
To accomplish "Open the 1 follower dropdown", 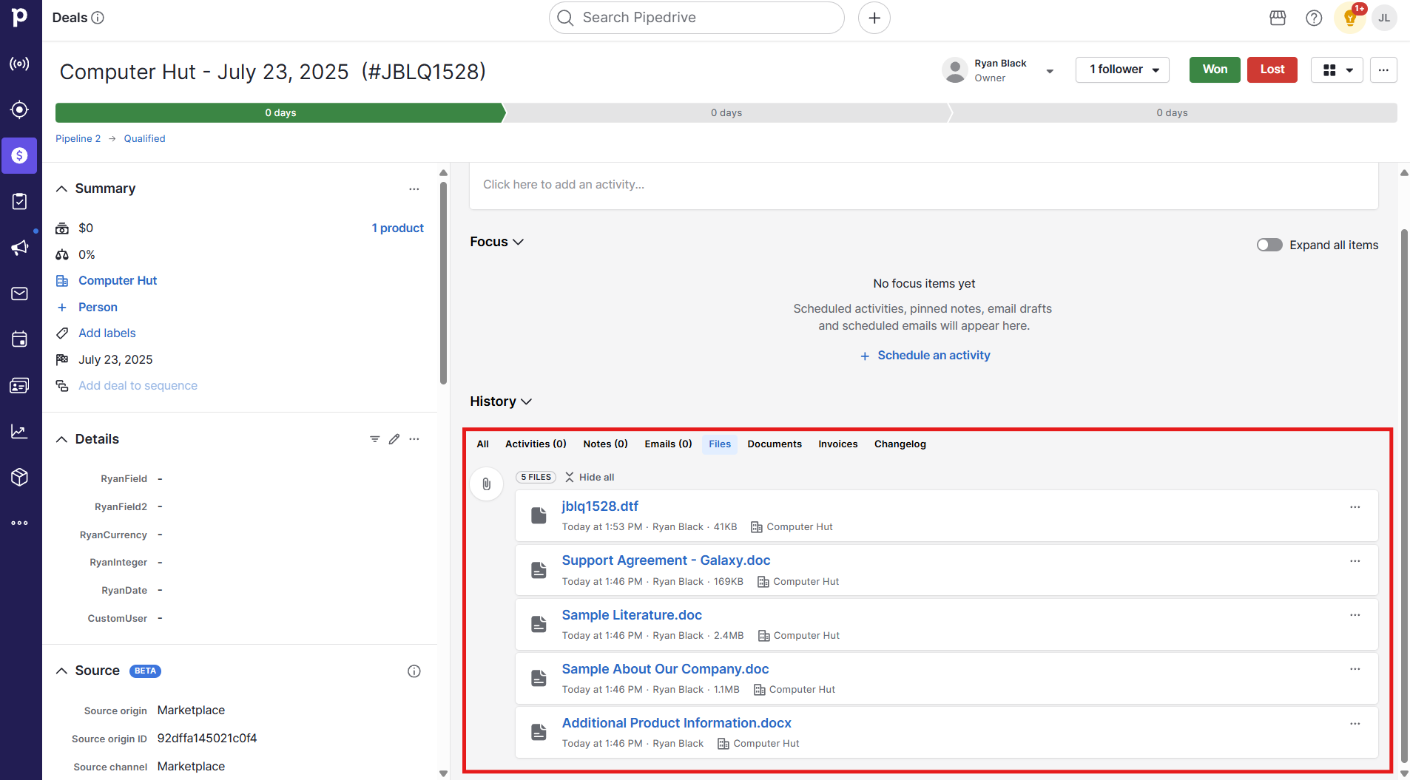I will (x=1122, y=69).
